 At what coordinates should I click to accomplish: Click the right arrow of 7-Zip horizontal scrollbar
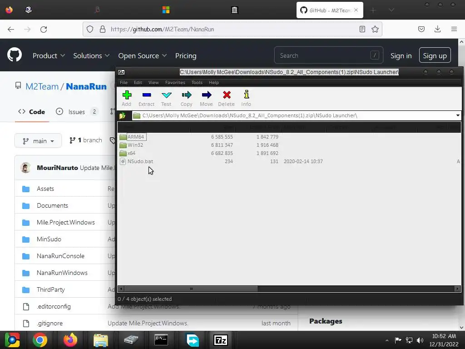(458, 289)
